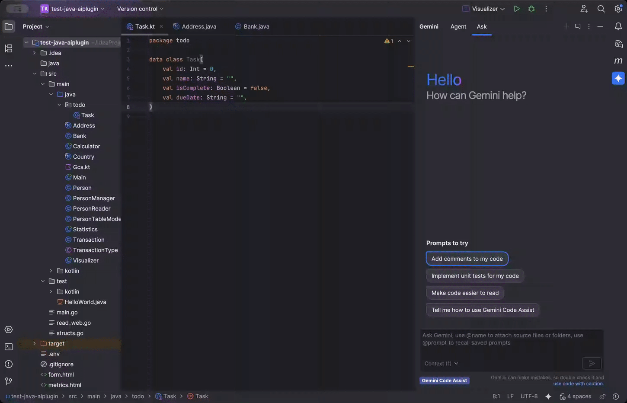Expand the target folder in Project tree
The height and width of the screenshot is (403, 627).
pos(35,343)
